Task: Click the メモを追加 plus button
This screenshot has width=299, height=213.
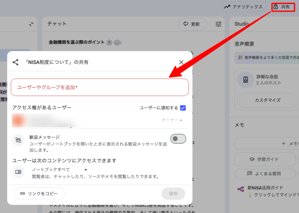Action: pos(267,143)
